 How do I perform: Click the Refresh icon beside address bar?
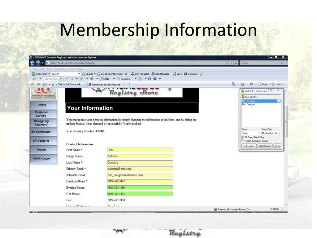(231, 63)
